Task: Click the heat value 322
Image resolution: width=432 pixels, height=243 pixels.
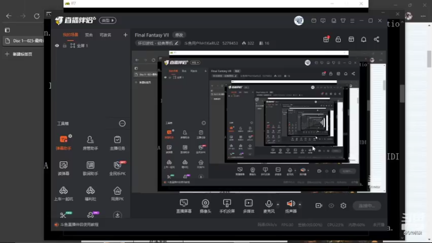Action: pyautogui.click(x=248, y=43)
